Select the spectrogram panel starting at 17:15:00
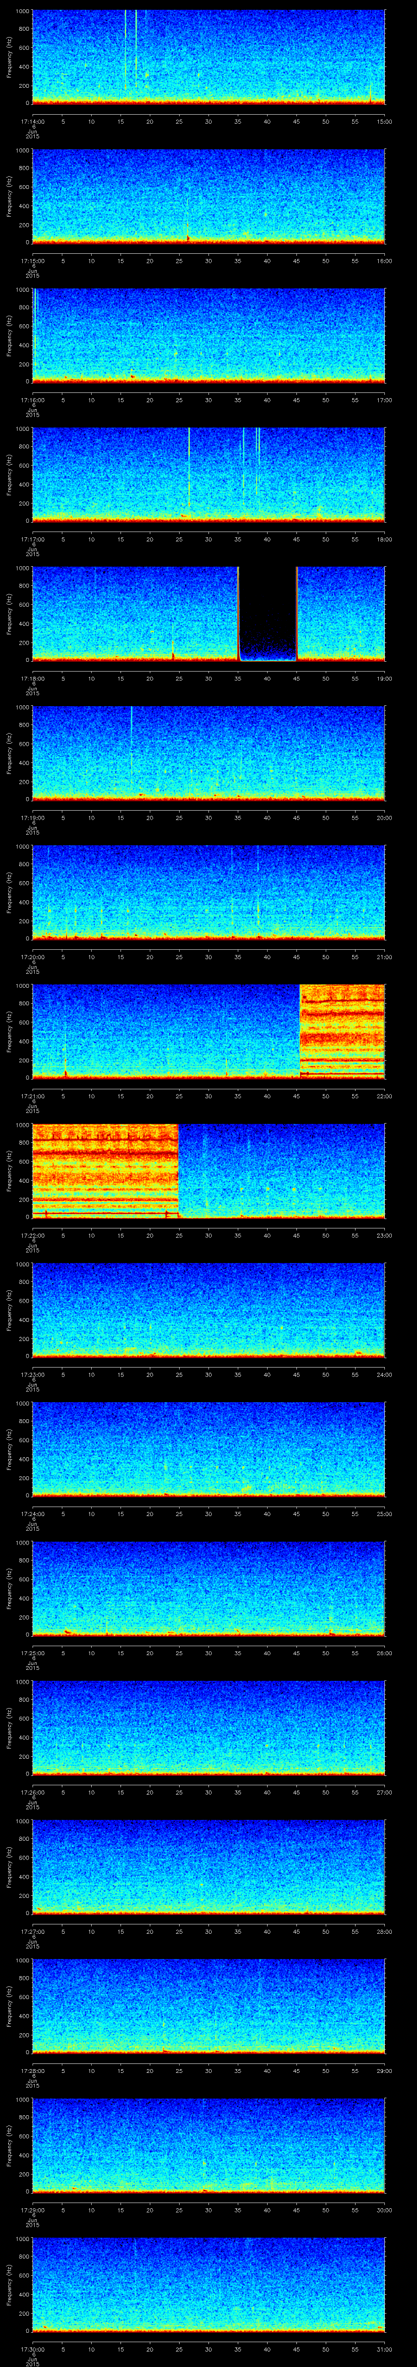417x2367 pixels. point(208,196)
